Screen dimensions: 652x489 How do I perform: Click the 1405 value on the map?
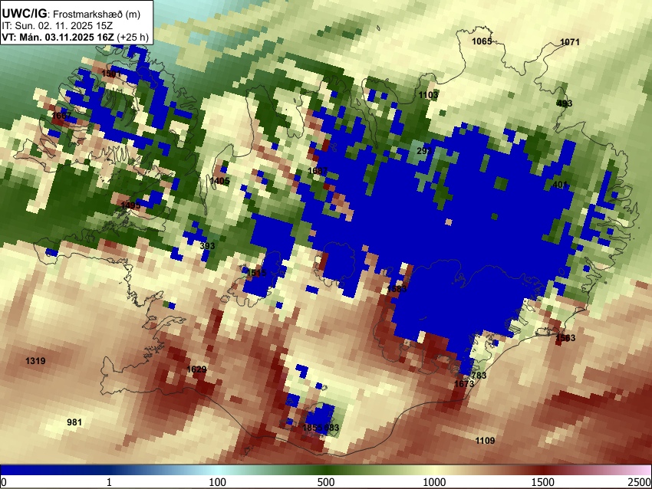(219, 181)
